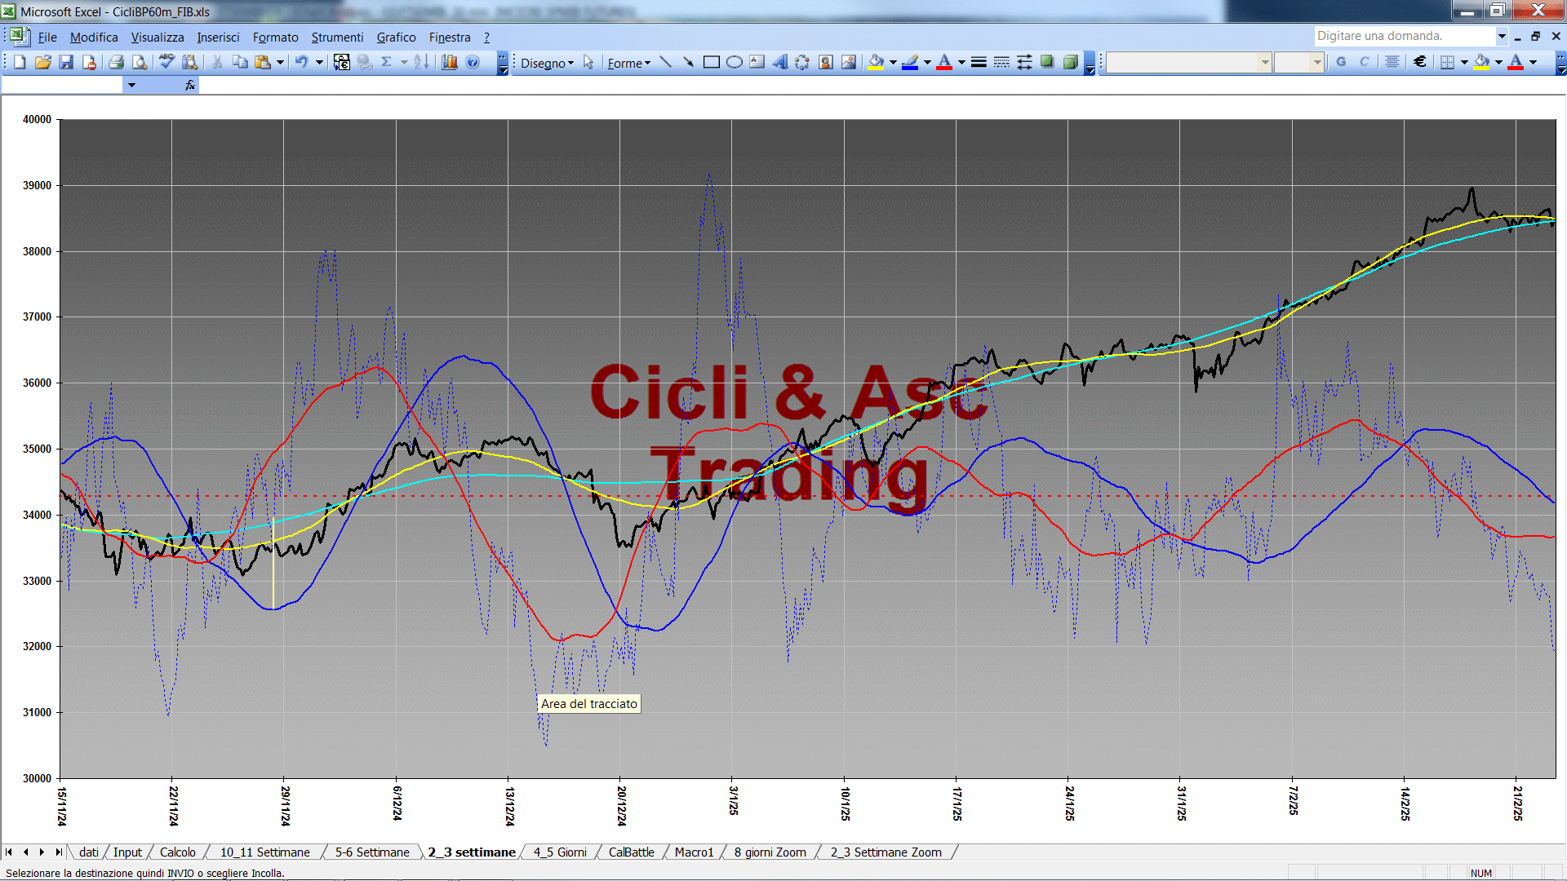Click the fx insert function button
1567x881 pixels.
click(190, 85)
